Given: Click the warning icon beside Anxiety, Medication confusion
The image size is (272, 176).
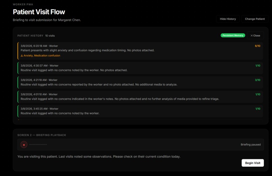Looking at the screenshot, I should point(22,56).
